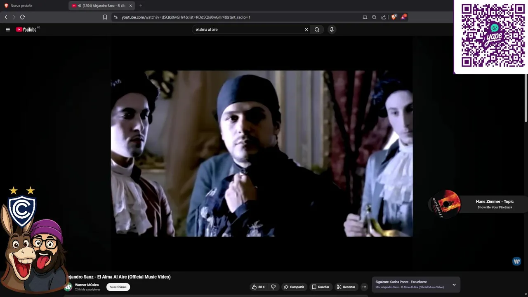Bookmark this page icon
Image resolution: width=528 pixels, height=297 pixels.
(105, 17)
